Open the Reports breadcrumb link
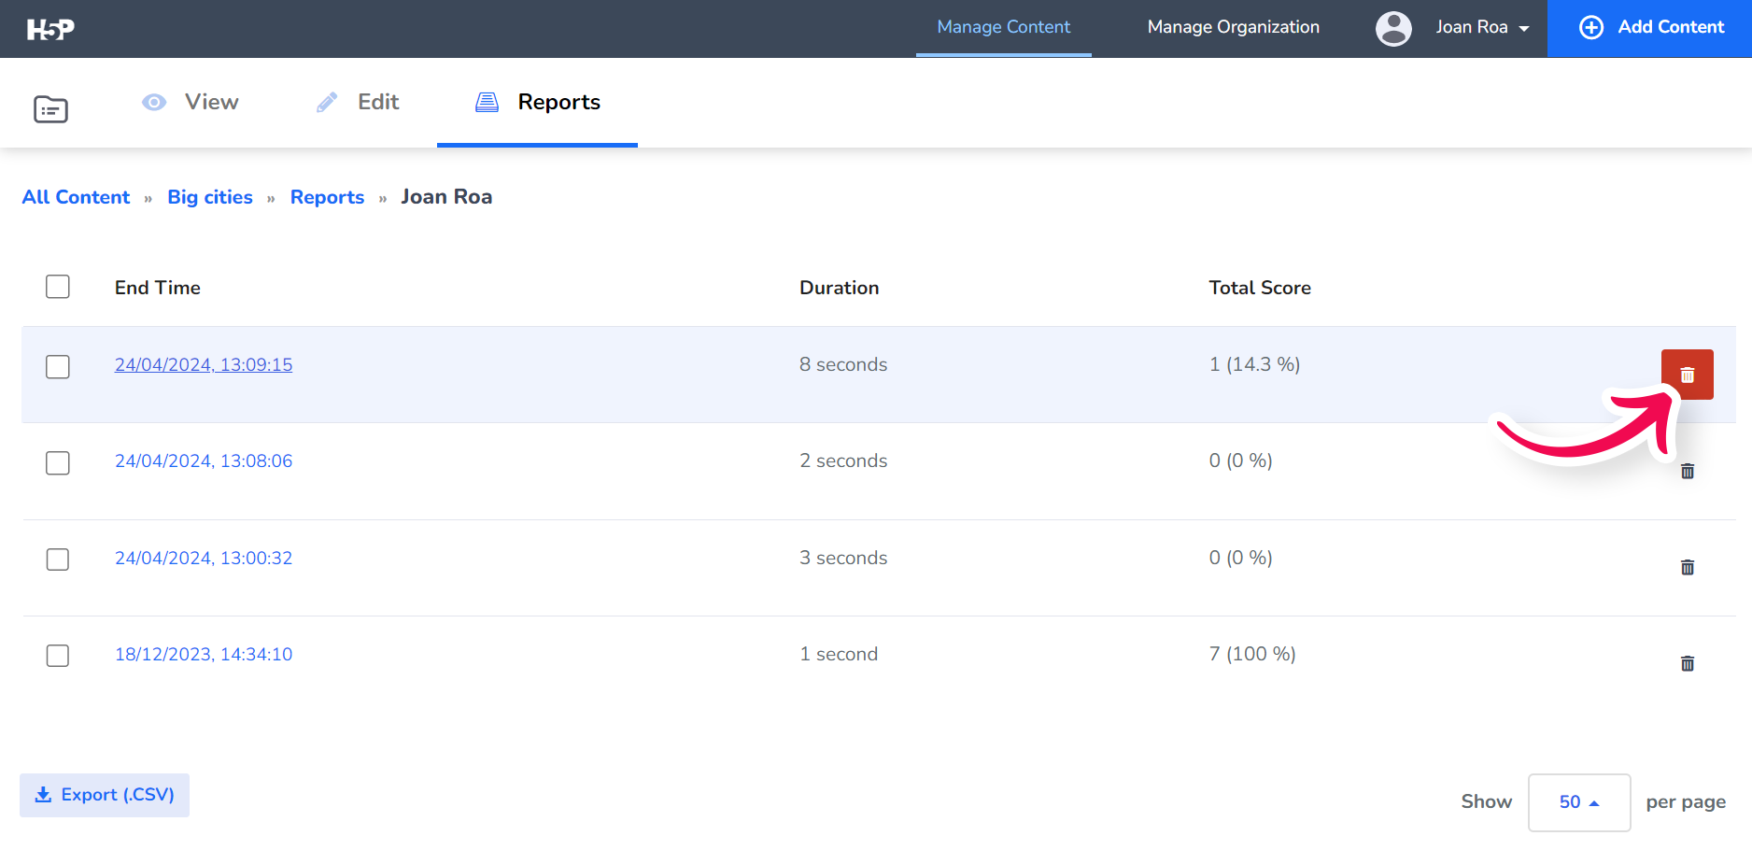1752x850 pixels. 327,197
